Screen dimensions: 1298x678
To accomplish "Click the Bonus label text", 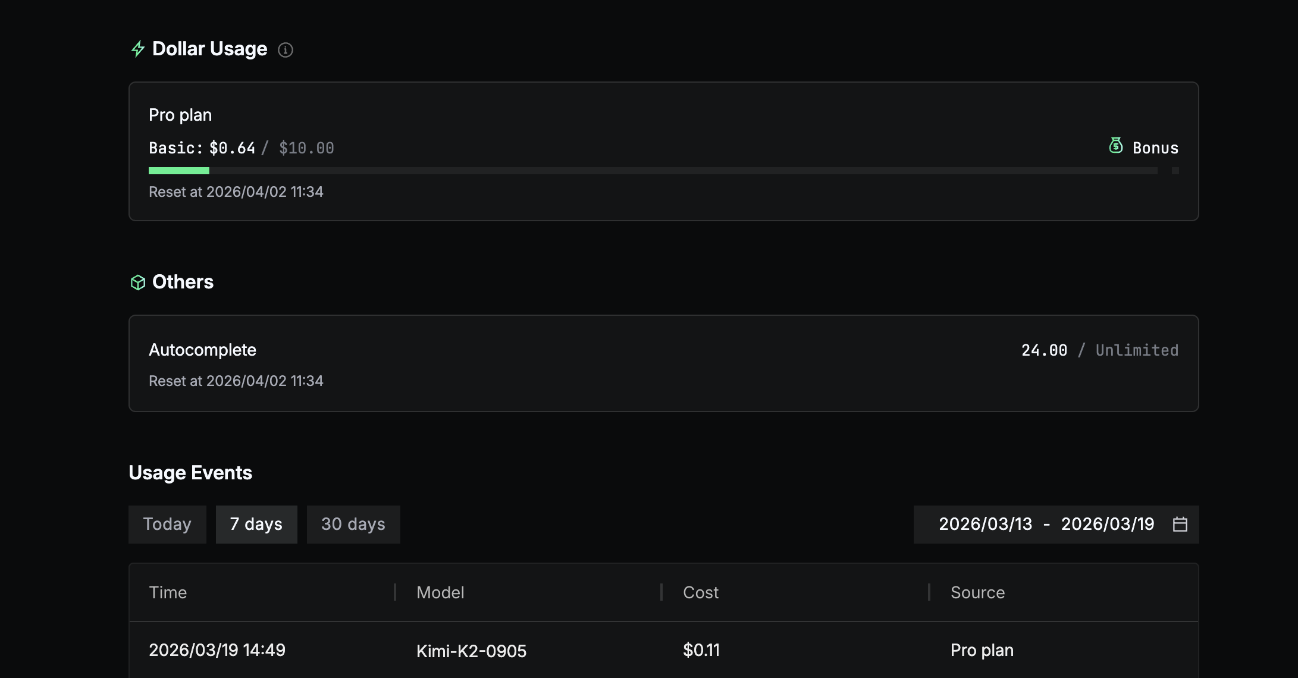I will coord(1155,148).
